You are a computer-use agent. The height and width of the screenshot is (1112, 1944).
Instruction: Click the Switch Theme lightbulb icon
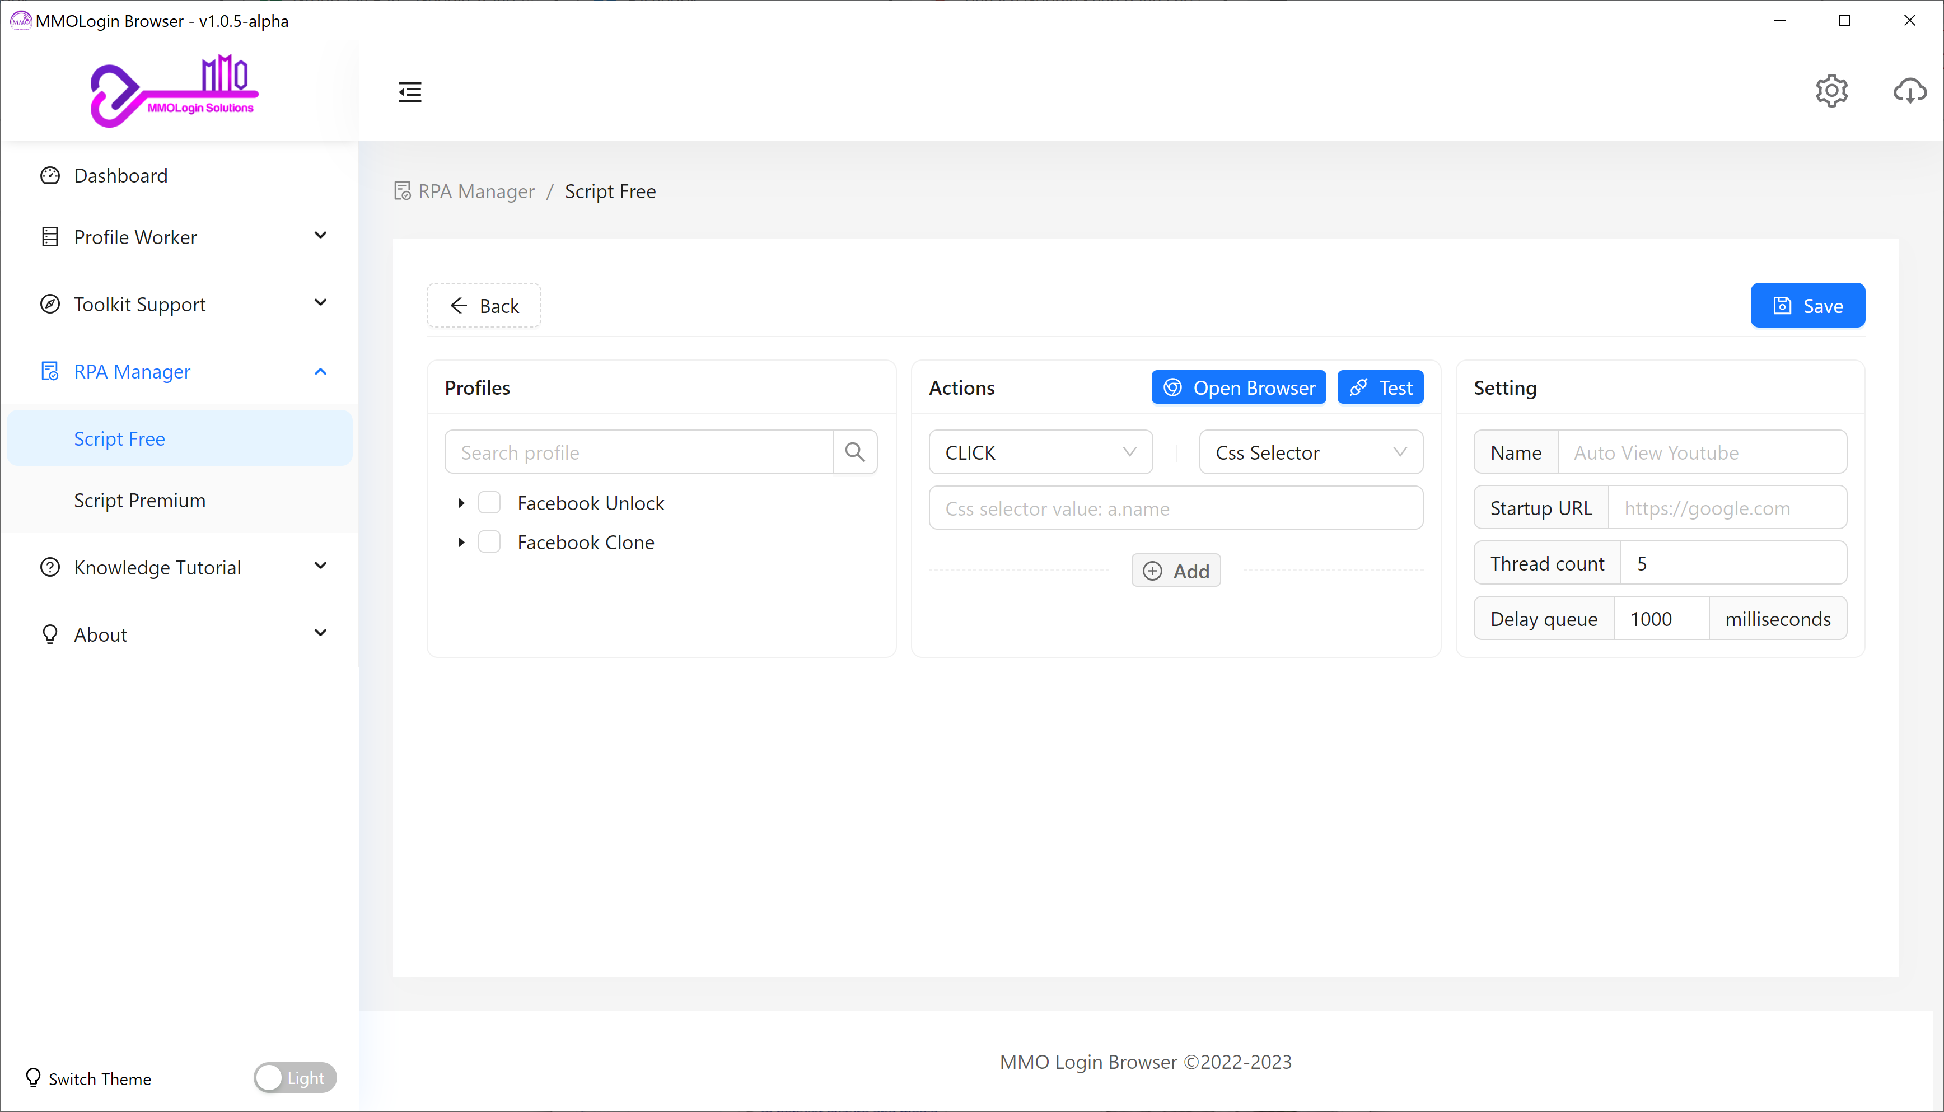point(33,1078)
